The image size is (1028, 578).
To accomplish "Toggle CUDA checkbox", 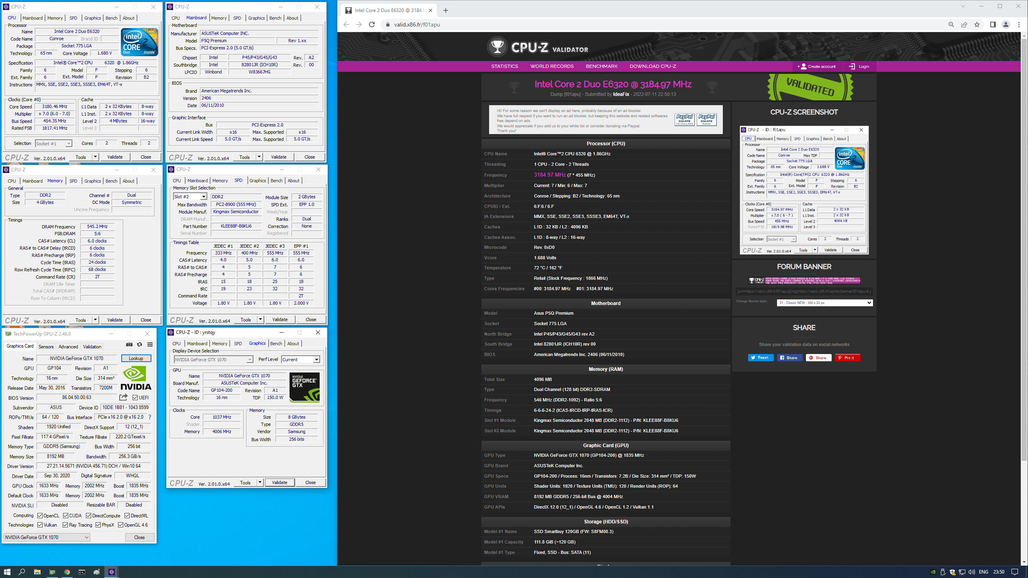I will (x=65, y=516).
